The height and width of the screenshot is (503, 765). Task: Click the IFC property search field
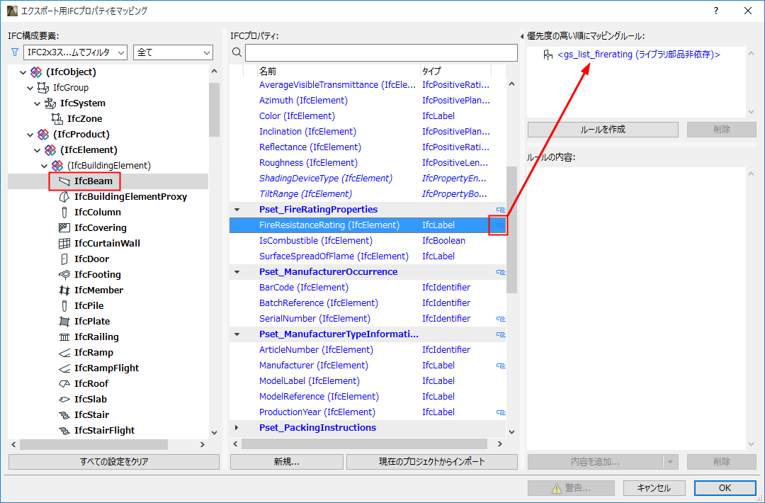pos(381,52)
